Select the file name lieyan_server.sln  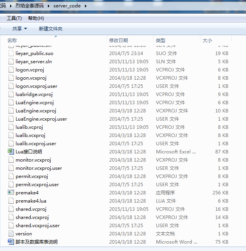(34, 61)
